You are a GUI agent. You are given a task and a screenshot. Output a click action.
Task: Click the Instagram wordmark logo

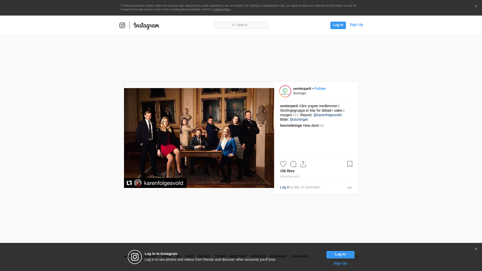click(146, 26)
